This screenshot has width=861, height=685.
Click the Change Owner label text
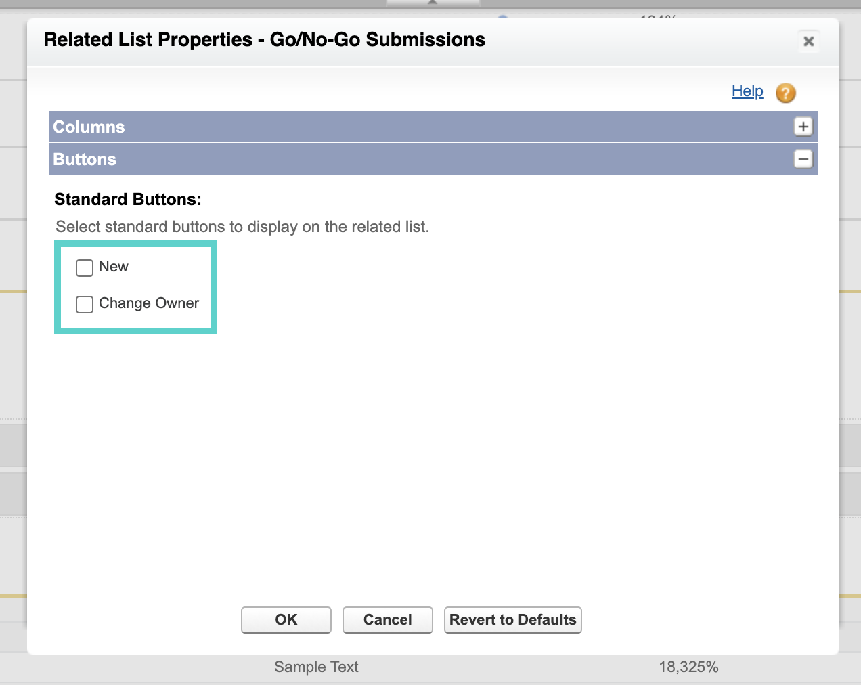[149, 303]
